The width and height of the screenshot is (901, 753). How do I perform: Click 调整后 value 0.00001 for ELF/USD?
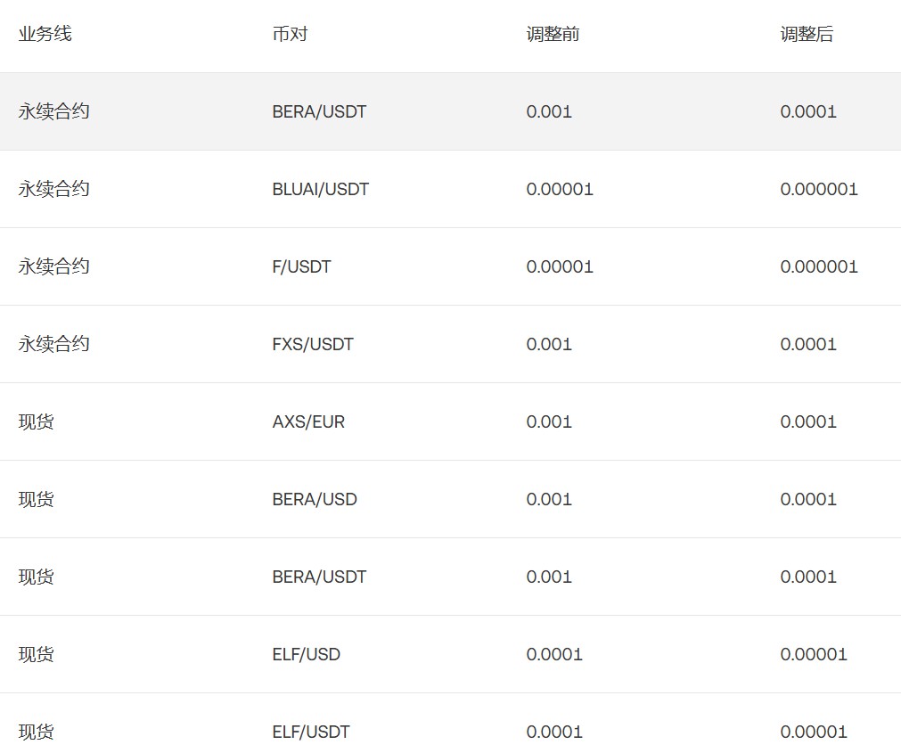point(814,654)
